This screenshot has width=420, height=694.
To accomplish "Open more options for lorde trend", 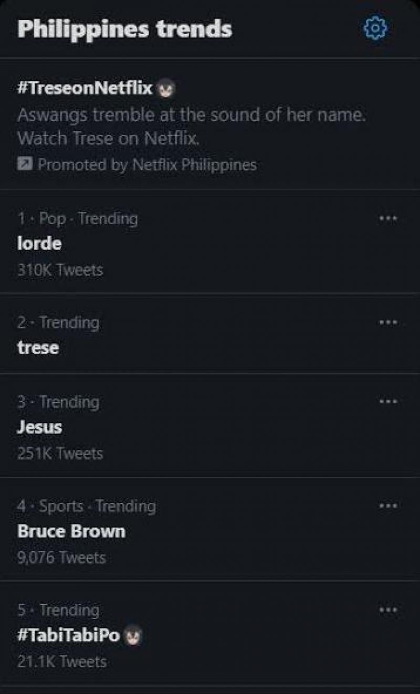I will (388, 218).
